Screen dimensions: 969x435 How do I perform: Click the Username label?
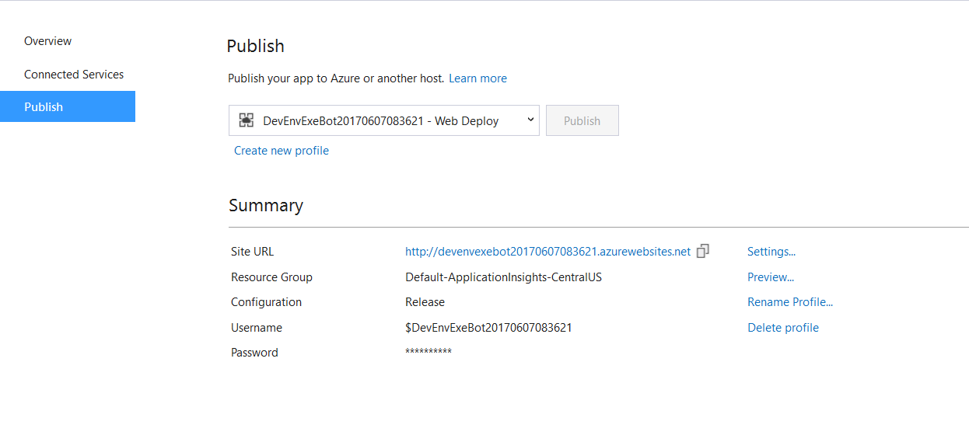pyautogui.click(x=257, y=328)
